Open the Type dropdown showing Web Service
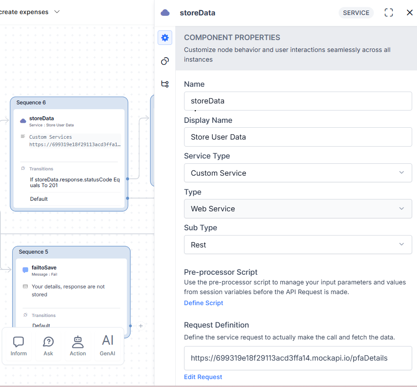 click(298, 209)
